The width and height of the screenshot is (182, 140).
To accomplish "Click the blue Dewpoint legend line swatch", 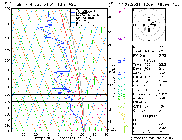I will (x=73, y=13).
